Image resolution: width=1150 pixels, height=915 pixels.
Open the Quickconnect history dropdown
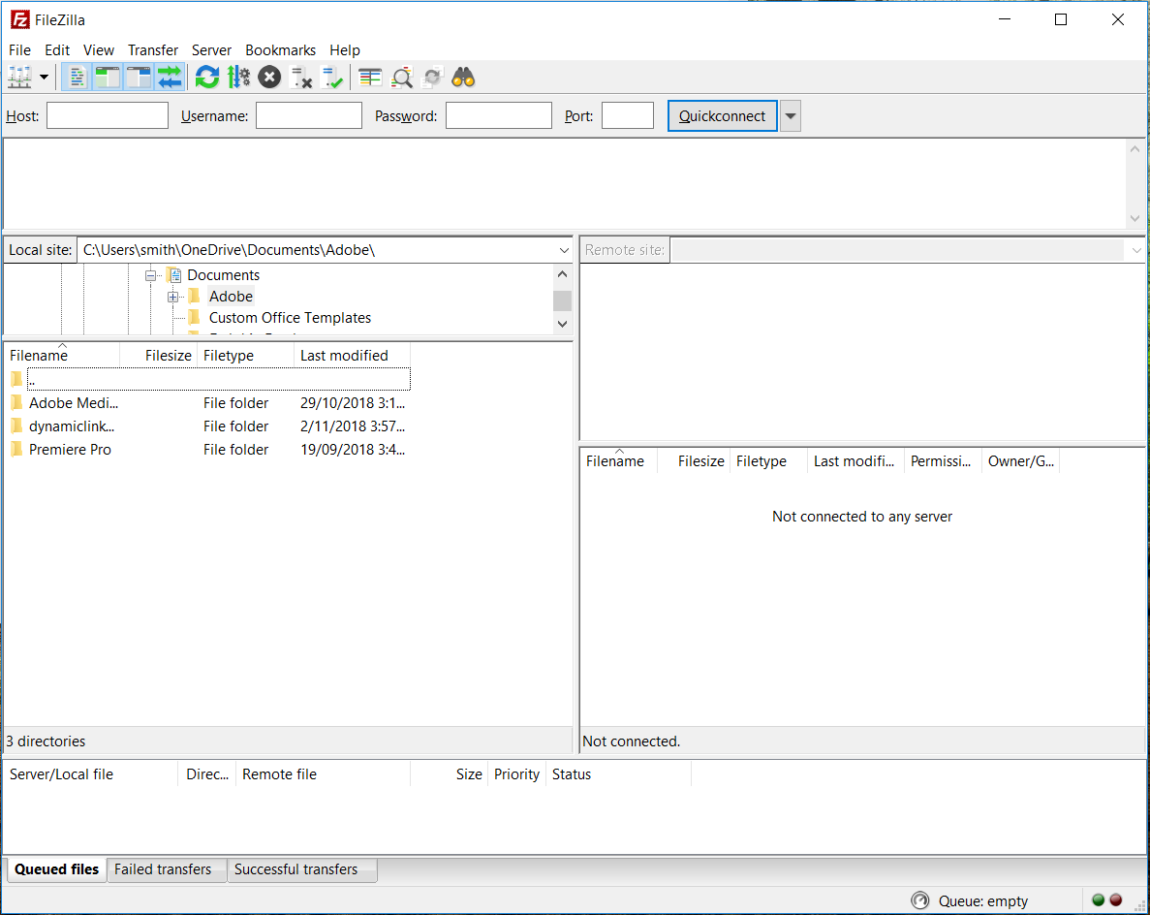tap(790, 116)
